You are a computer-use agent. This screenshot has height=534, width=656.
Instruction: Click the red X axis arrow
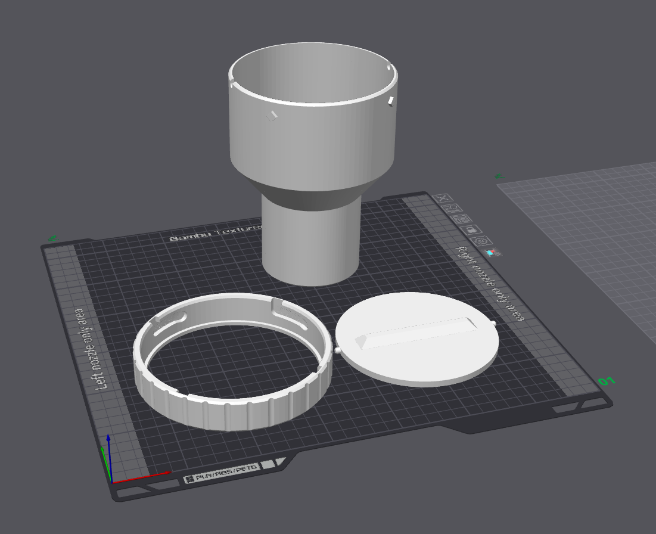click(141, 477)
